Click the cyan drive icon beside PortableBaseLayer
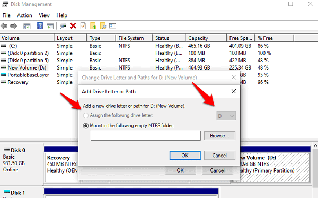318x198 pixels. coord(3,75)
